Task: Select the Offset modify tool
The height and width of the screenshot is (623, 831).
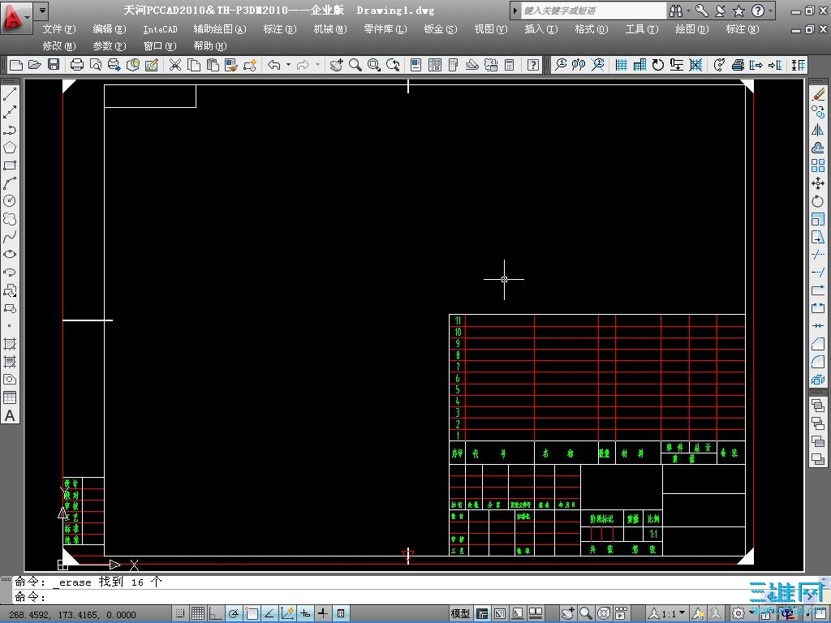Action: click(818, 148)
